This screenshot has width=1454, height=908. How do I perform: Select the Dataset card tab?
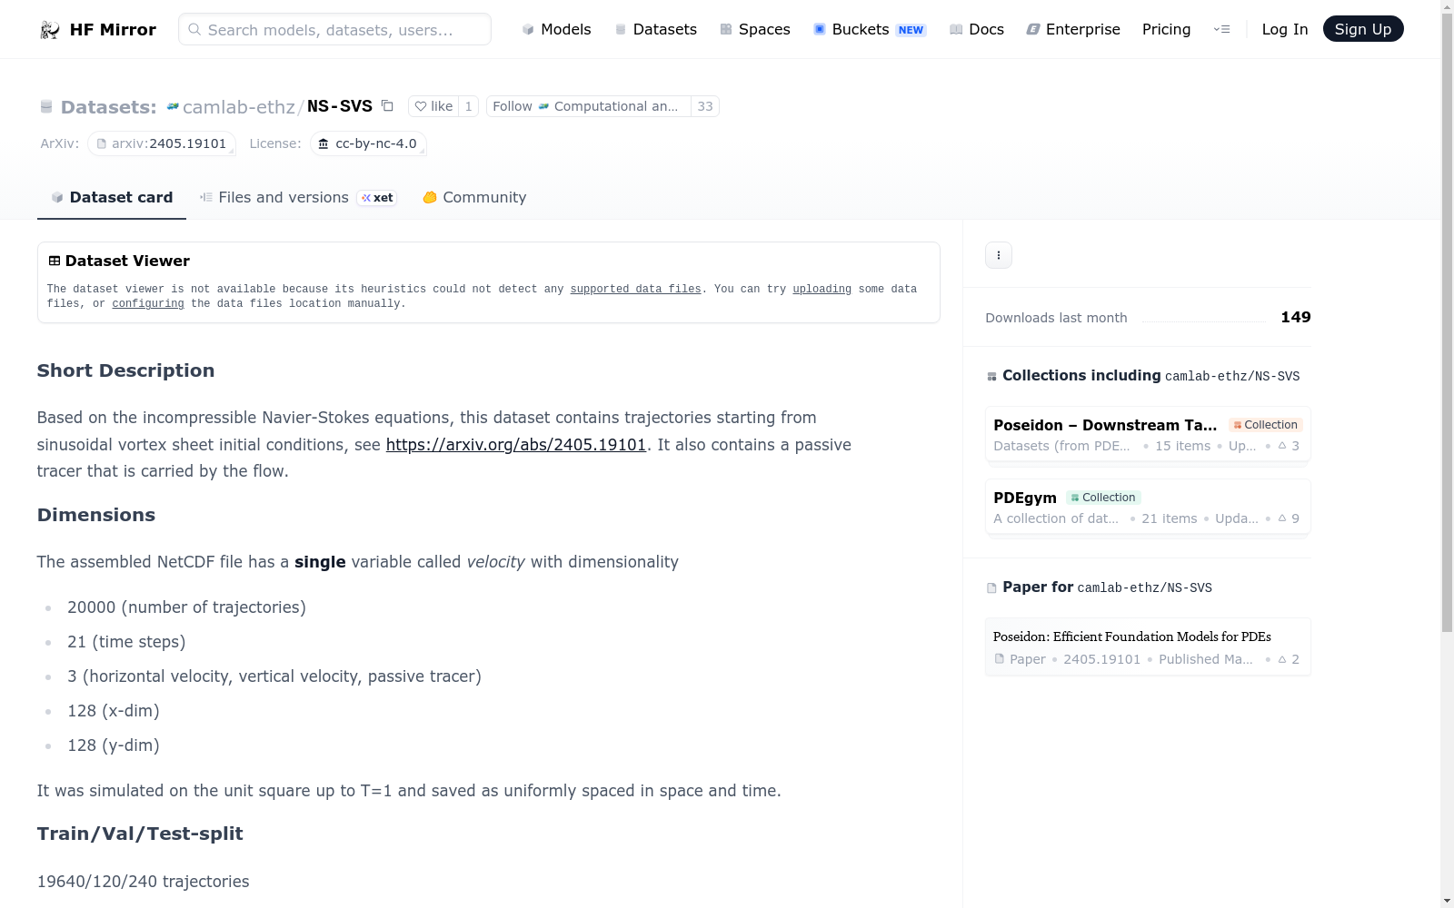click(x=112, y=198)
